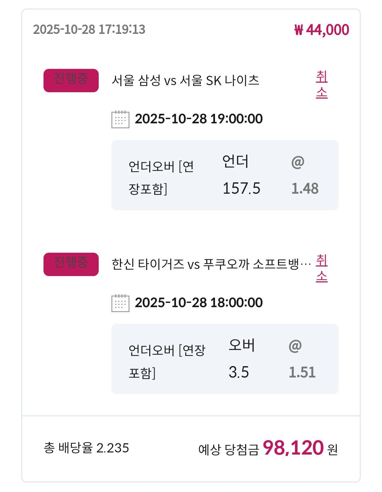Image resolution: width=382 pixels, height=492 pixels.
Task: Select the 오버 3.5 pick
Action: (x=241, y=359)
